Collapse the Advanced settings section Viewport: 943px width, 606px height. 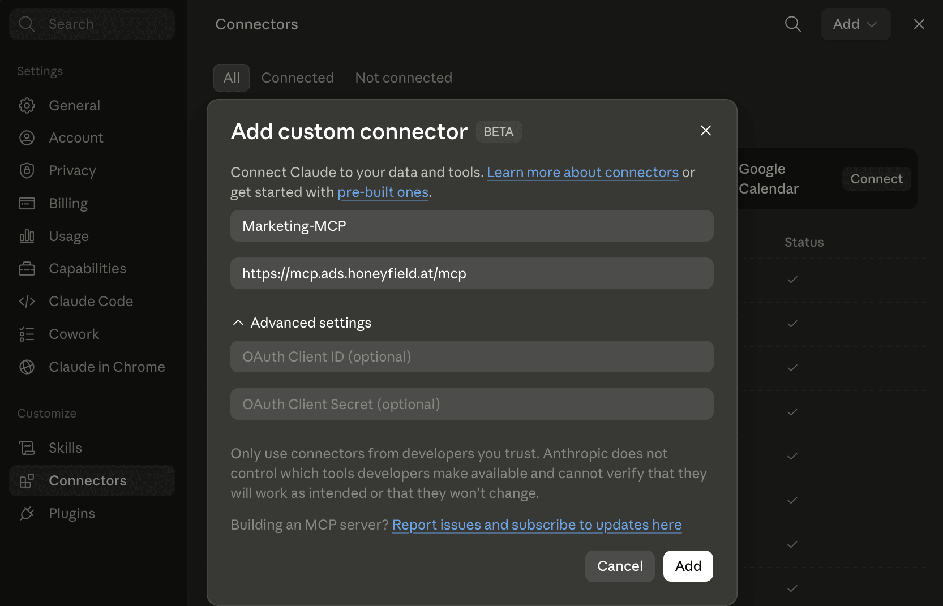pyautogui.click(x=302, y=323)
